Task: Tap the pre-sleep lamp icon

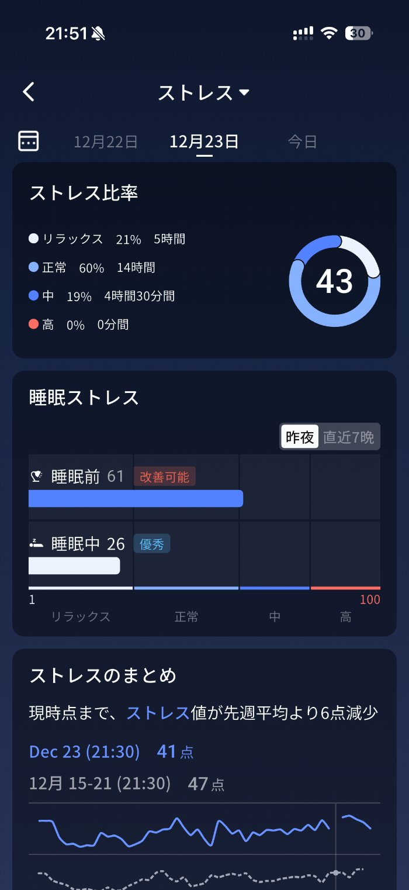Action: point(36,477)
